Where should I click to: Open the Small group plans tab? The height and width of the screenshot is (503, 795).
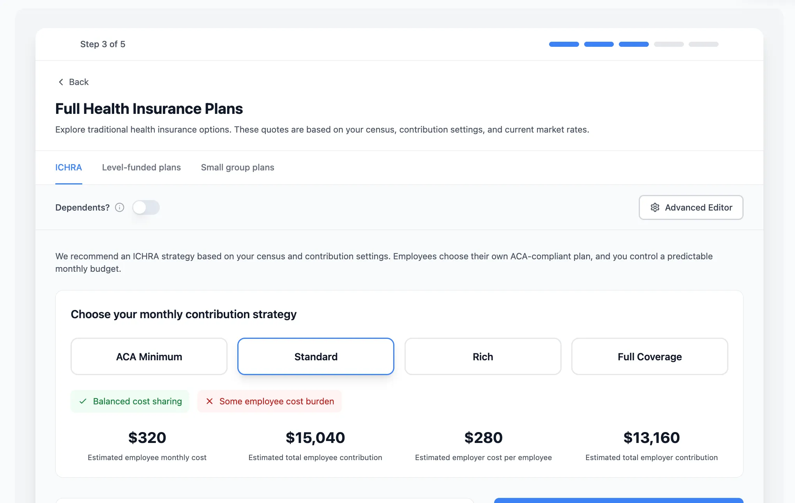[x=237, y=167]
